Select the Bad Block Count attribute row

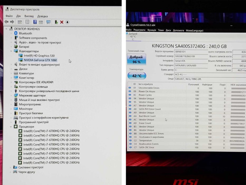click(187, 116)
